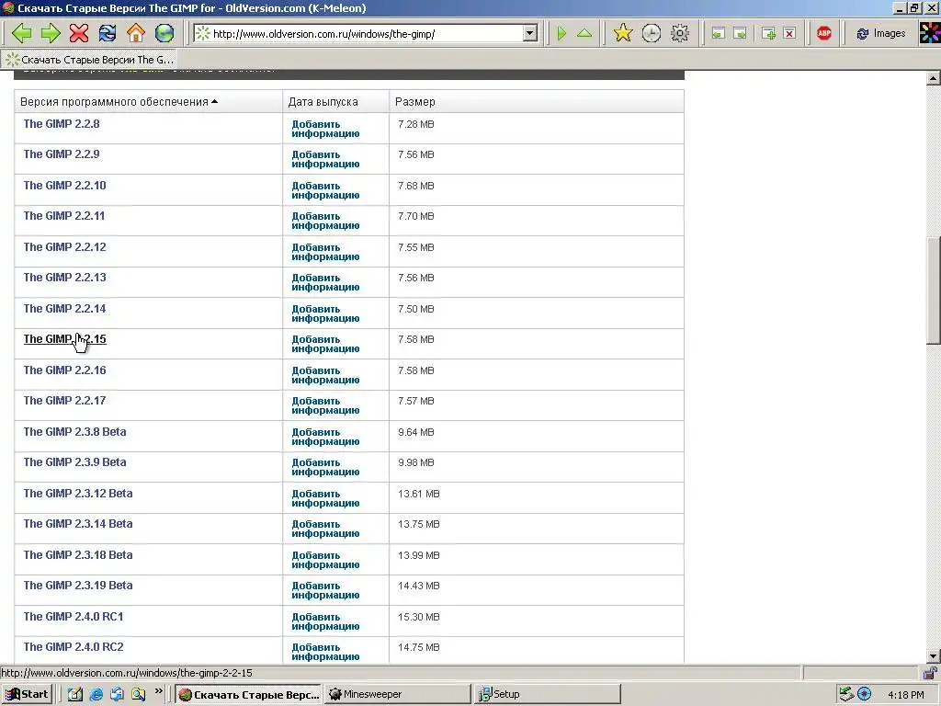
Task: Click Добавить информацию for GIMP 2.3.12 Beta
Action: click(x=325, y=498)
